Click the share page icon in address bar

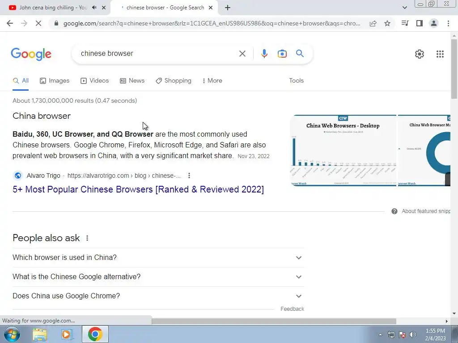point(373,23)
